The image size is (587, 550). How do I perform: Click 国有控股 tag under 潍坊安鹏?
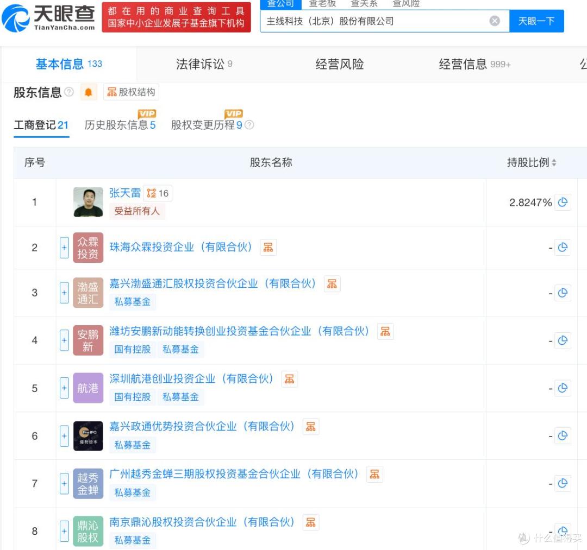133,350
